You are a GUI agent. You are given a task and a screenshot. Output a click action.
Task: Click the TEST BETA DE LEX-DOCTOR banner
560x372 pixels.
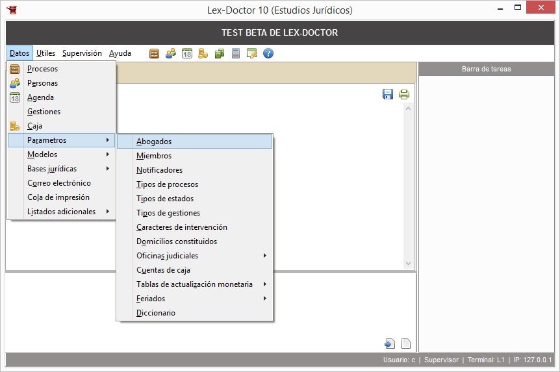point(279,32)
